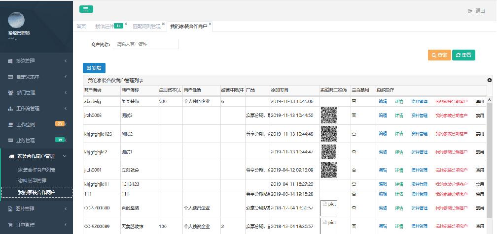Select the 我的家装合作商户 tab
497x234 pixels.
tap(188, 27)
